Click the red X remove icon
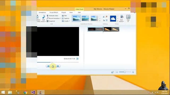Screen dimensions: 170x95 107,17
